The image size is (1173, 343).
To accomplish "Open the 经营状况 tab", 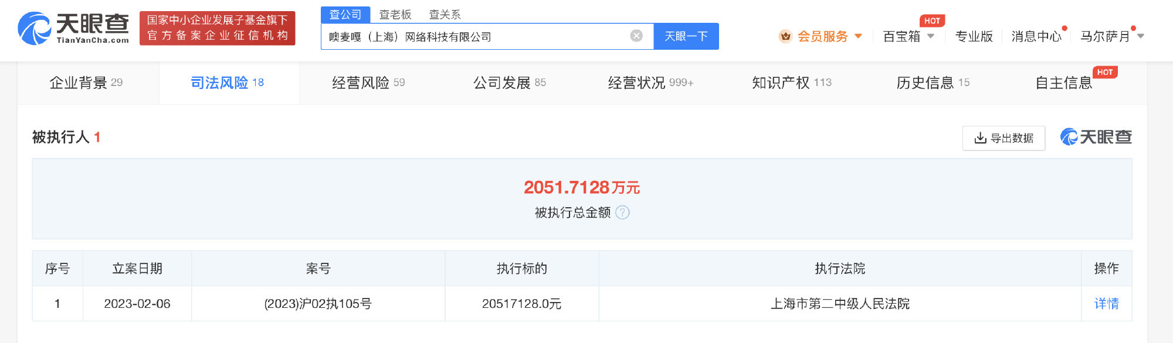I will (651, 83).
